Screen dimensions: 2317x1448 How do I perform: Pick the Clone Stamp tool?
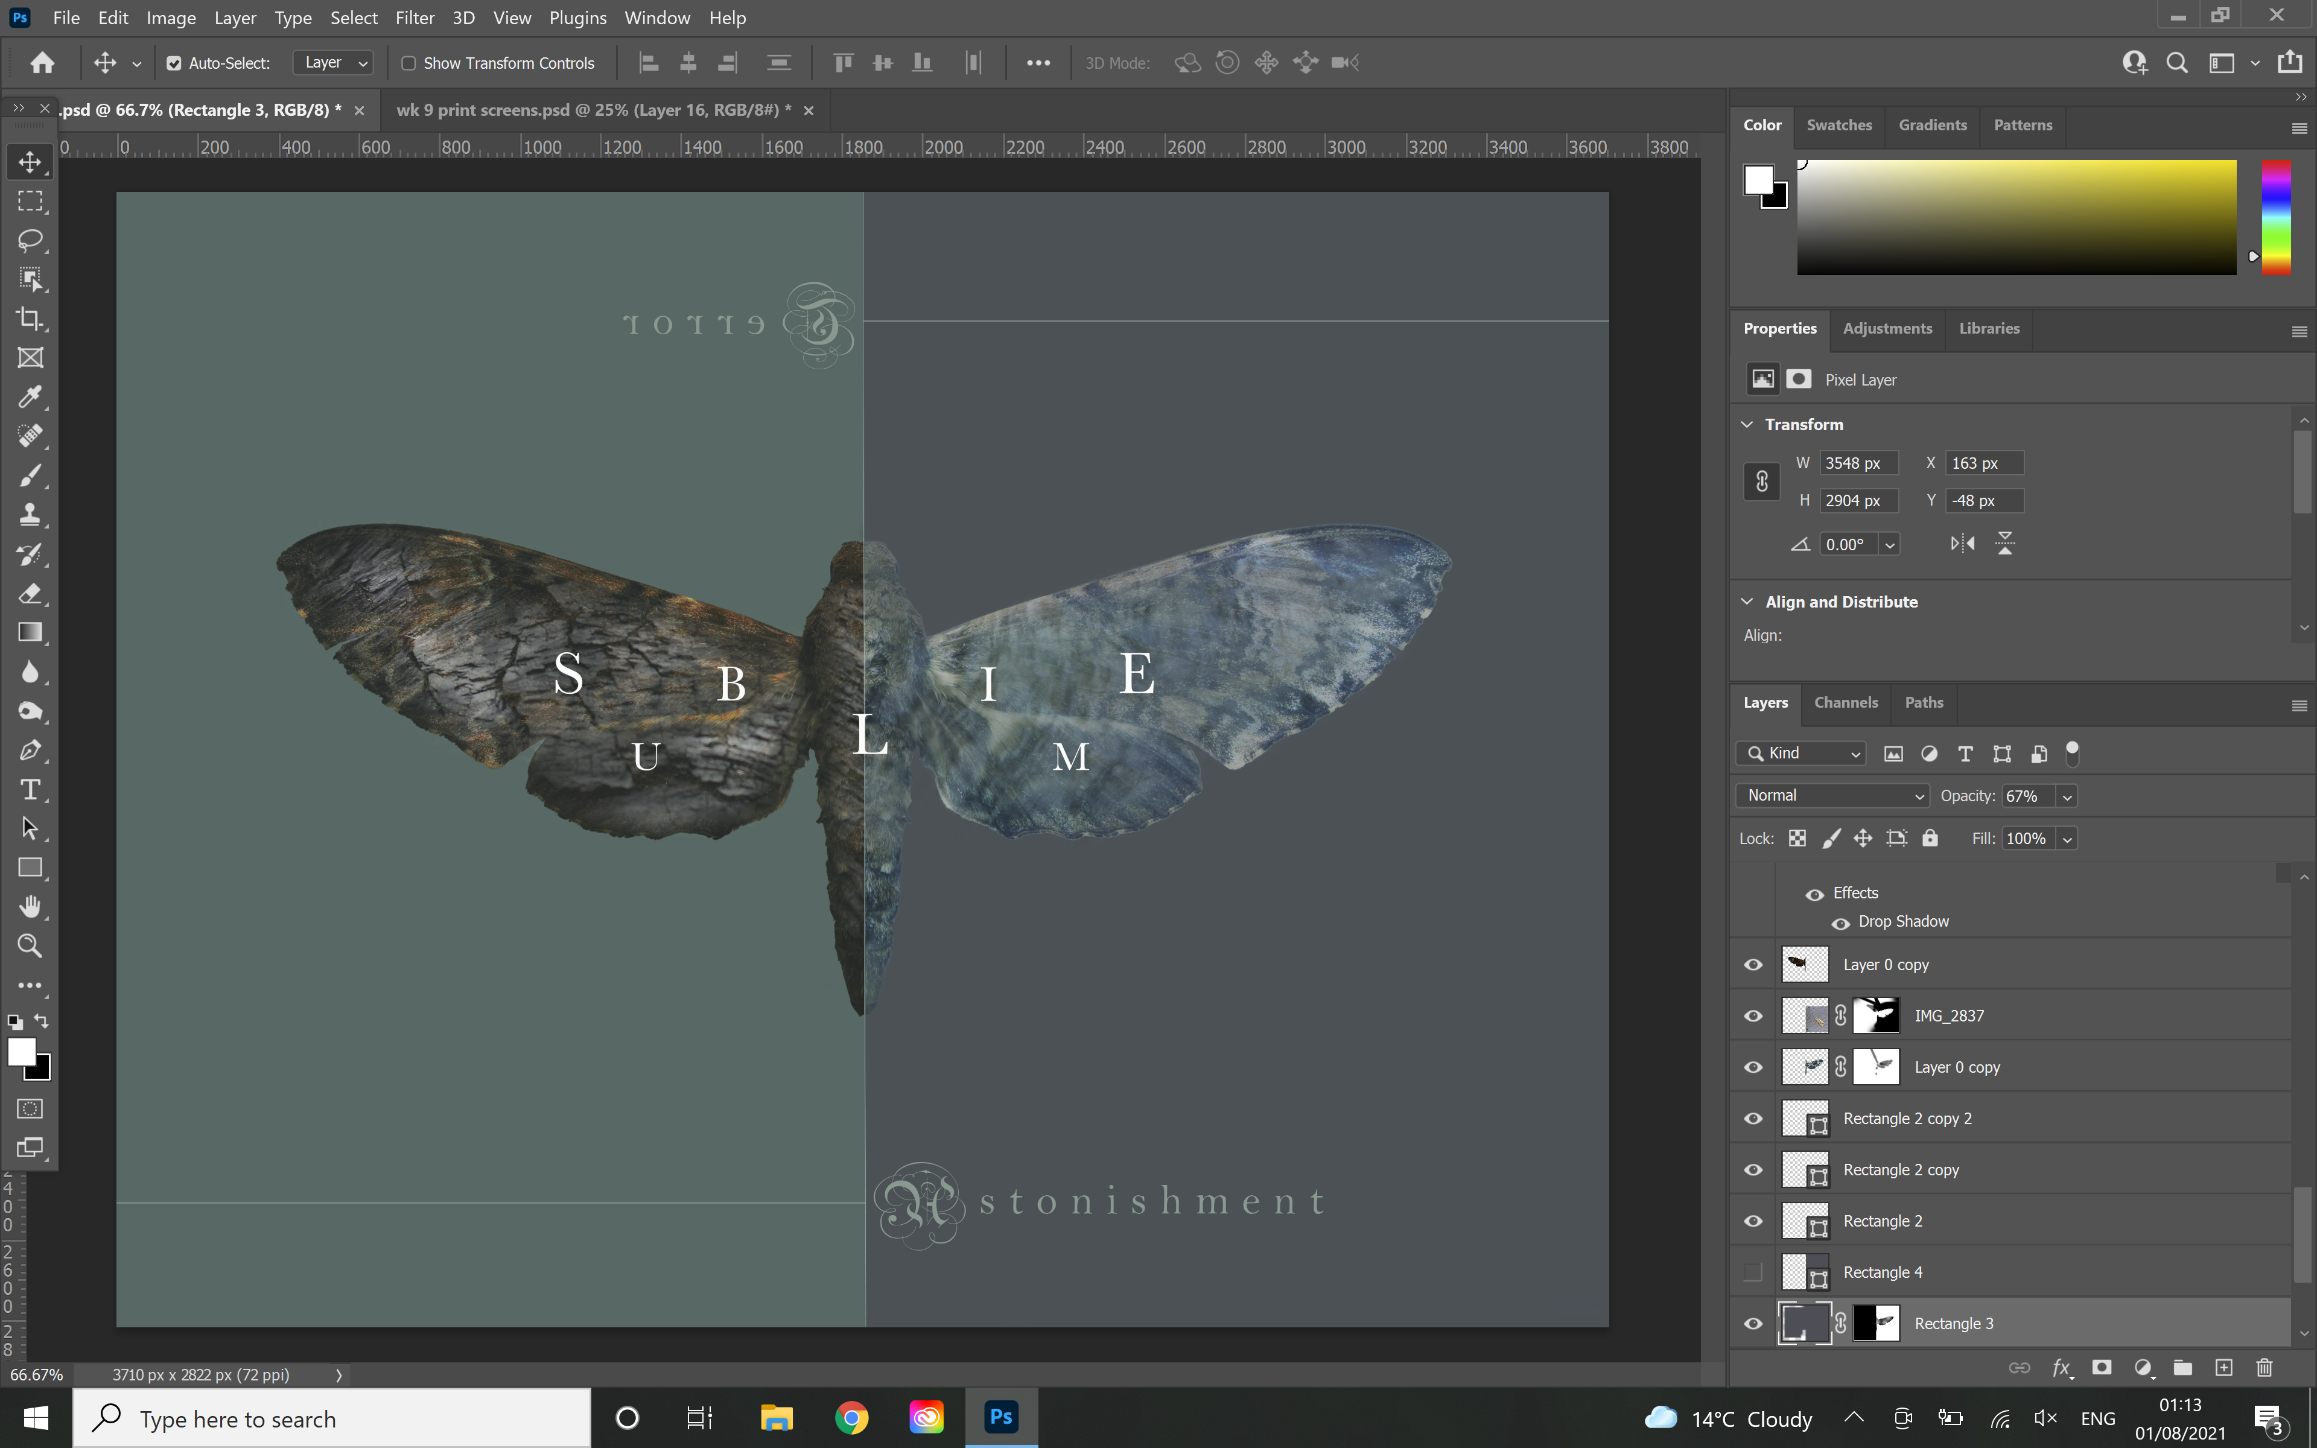tap(31, 515)
